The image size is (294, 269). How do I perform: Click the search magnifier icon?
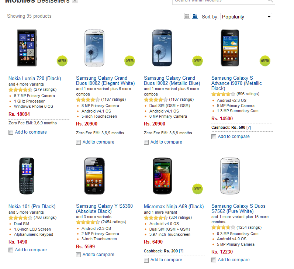[270, 1]
